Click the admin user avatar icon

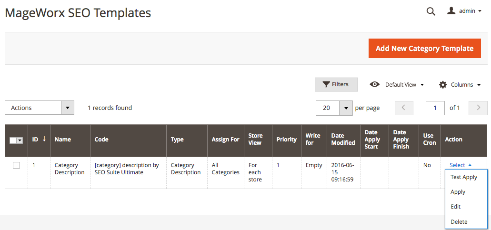tap(451, 11)
